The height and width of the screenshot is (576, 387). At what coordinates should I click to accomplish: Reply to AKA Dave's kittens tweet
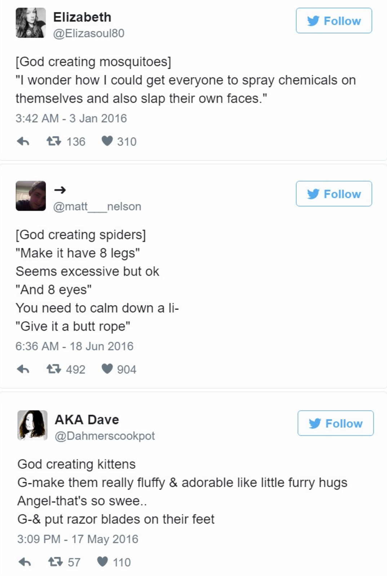[x=25, y=562]
